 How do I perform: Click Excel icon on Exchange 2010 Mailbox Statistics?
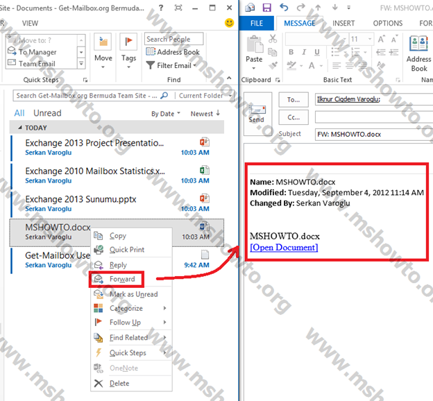tap(205, 170)
